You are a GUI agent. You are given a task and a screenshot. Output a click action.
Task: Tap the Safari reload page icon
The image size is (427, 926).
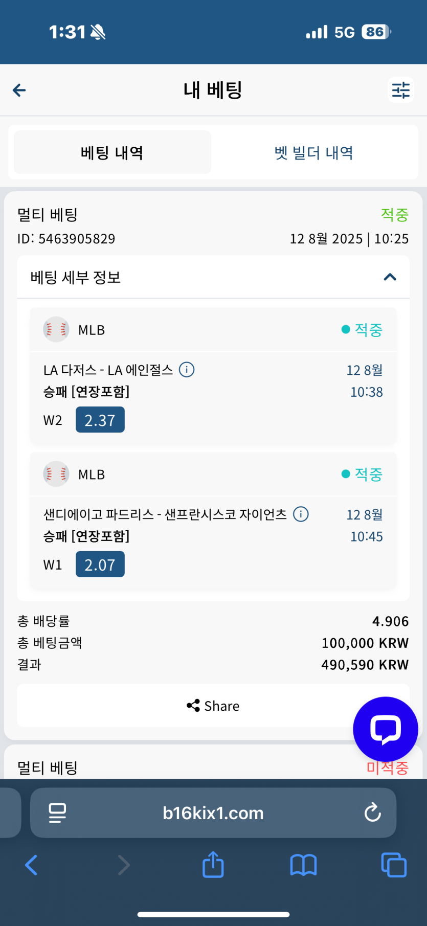(x=372, y=812)
